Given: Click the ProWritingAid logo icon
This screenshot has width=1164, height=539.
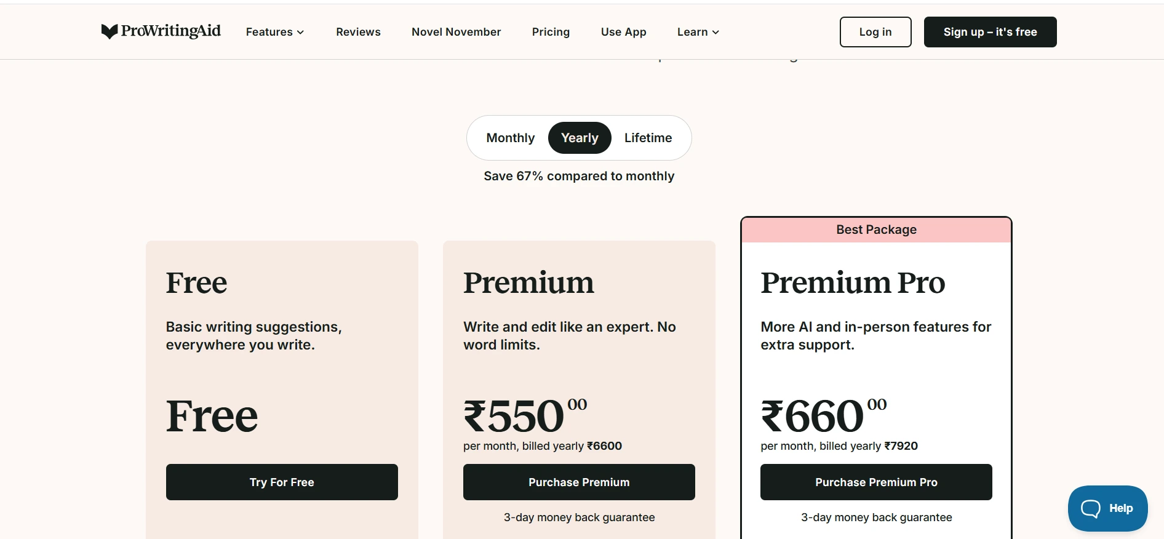Looking at the screenshot, I should [x=110, y=31].
